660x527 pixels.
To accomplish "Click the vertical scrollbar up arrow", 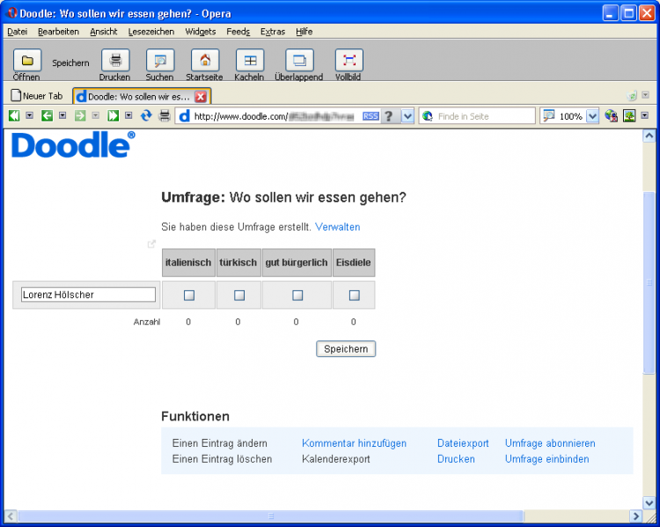I will [x=649, y=136].
